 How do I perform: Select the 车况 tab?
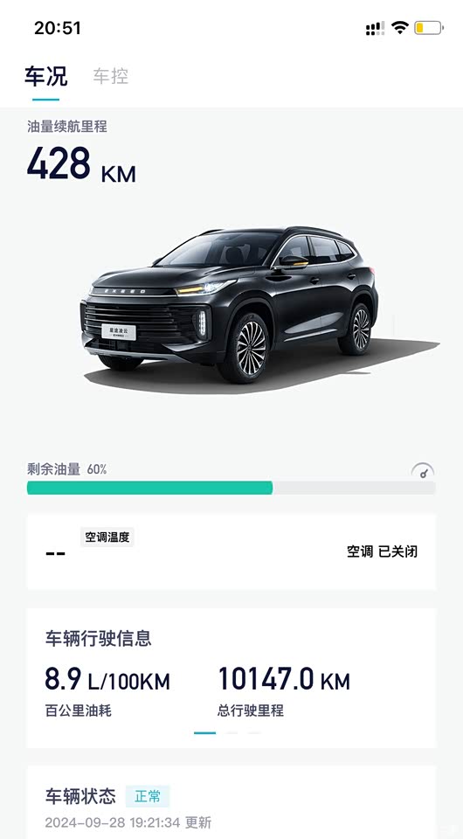pos(46,76)
